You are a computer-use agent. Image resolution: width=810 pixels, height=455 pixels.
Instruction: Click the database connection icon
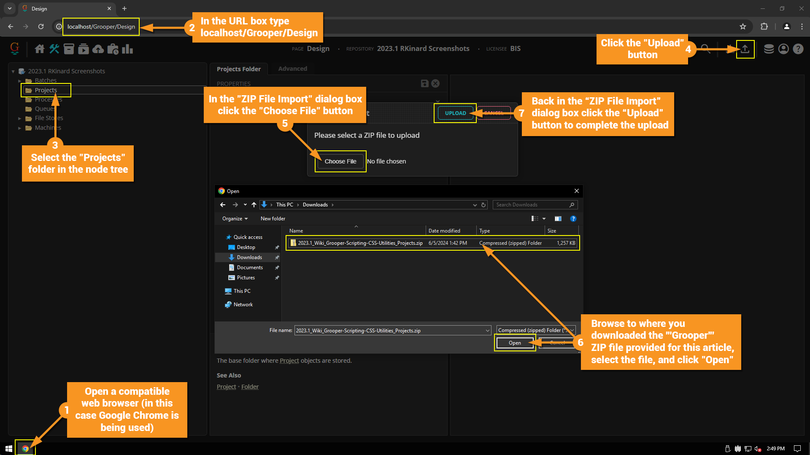point(769,49)
